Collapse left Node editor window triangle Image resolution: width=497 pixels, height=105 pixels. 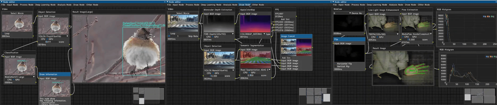tap(2, 2)
